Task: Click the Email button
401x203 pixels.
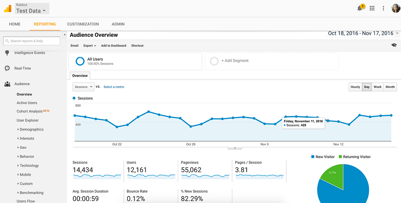Action: tap(74, 46)
